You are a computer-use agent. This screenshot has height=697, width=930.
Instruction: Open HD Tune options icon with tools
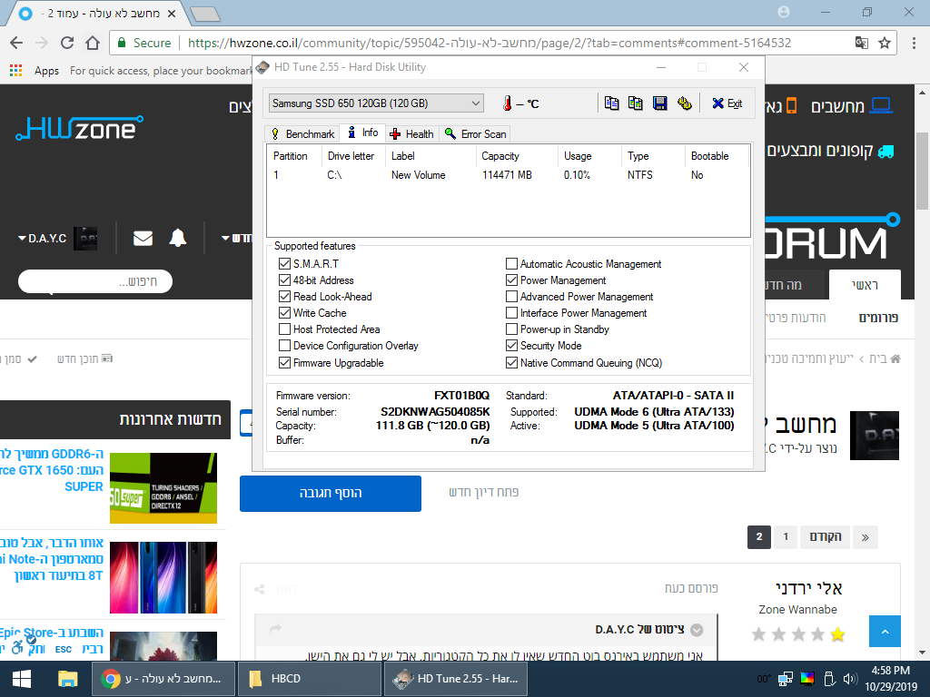click(685, 103)
